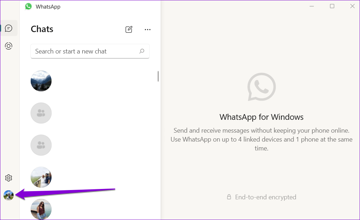
Task: Click the chat list scrollbar
Action: pyautogui.click(x=158, y=76)
